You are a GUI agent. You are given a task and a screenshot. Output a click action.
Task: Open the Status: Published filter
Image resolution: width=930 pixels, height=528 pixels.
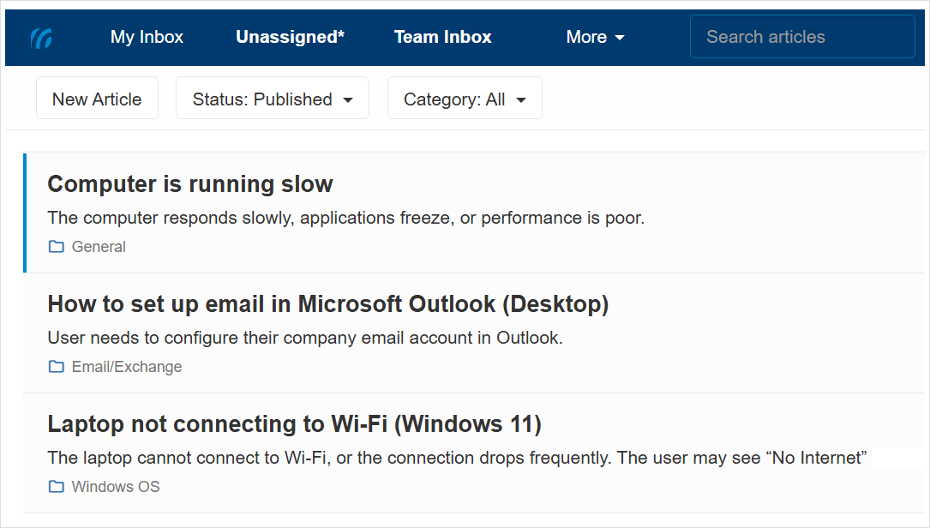272,98
